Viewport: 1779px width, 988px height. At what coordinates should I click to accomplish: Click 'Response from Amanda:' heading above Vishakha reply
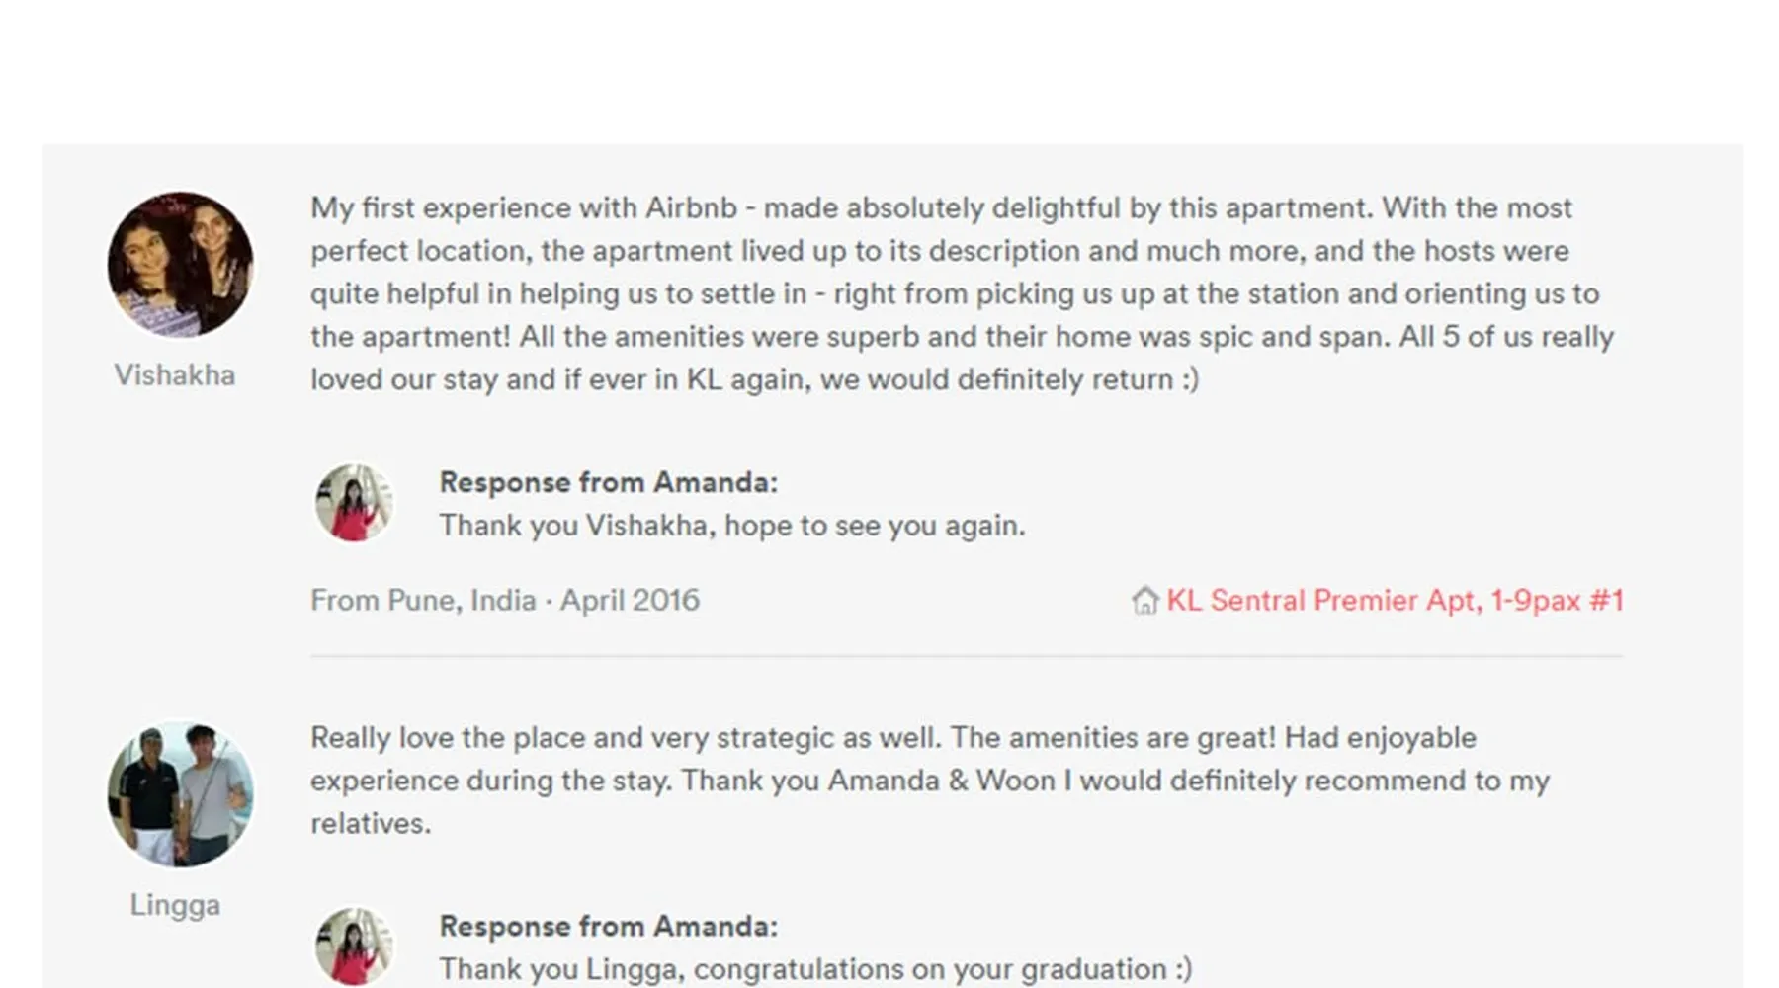coord(609,482)
